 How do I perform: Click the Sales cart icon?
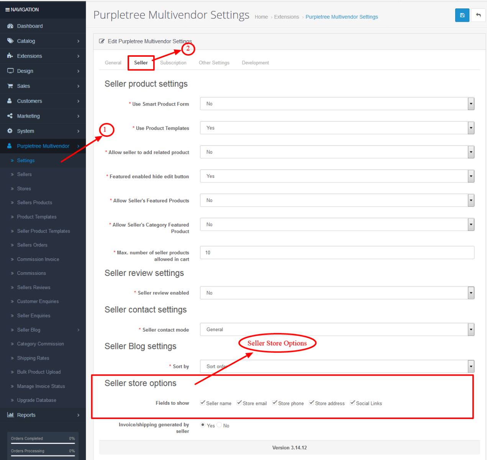click(10, 86)
